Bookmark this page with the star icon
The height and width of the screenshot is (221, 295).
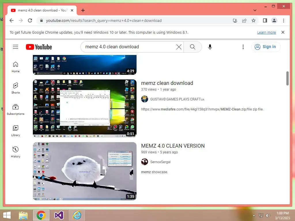[254, 20]
